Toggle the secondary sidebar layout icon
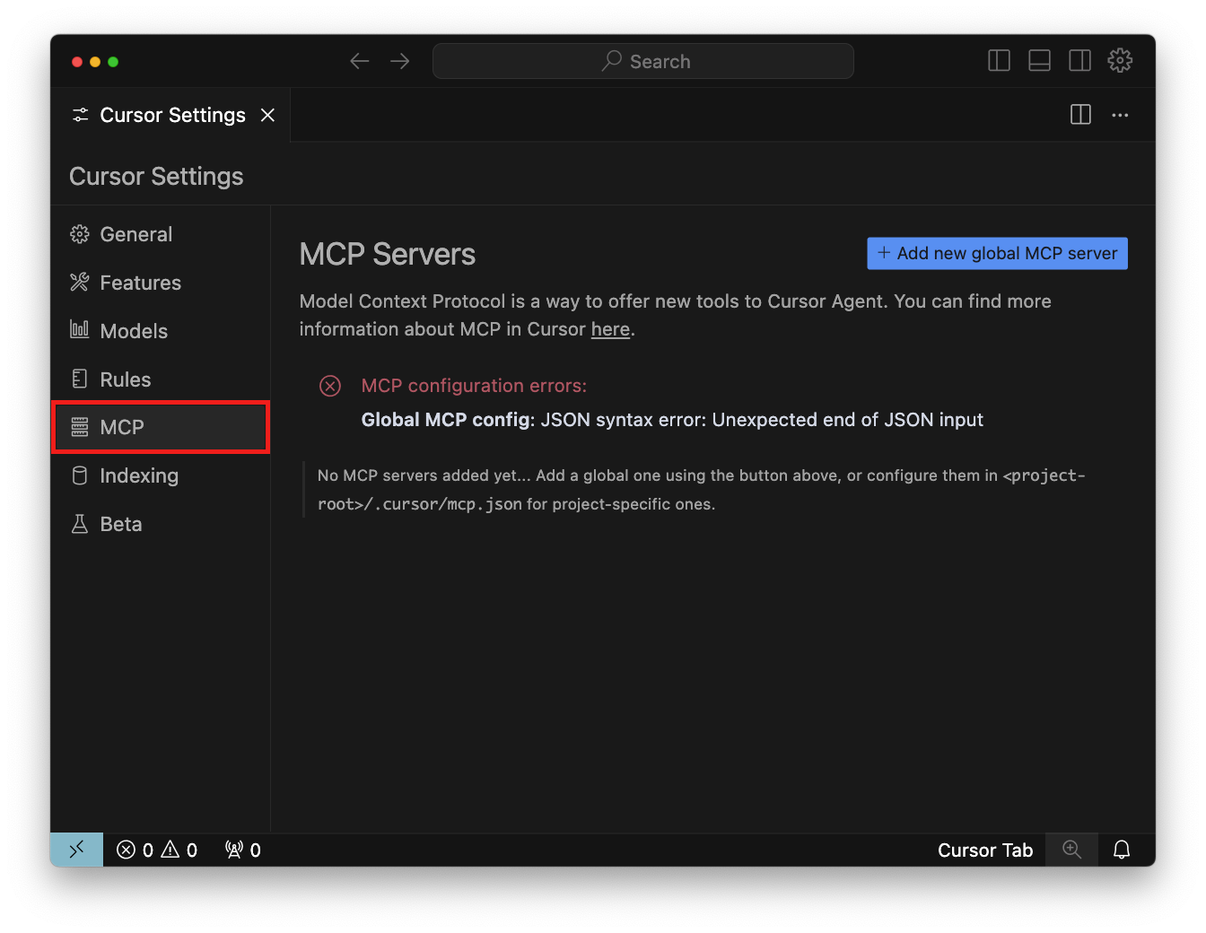Viewport: 1206px width, 933px height. tap(1079, 61)
